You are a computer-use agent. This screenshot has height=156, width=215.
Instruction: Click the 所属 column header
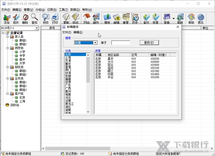(100, 55)
